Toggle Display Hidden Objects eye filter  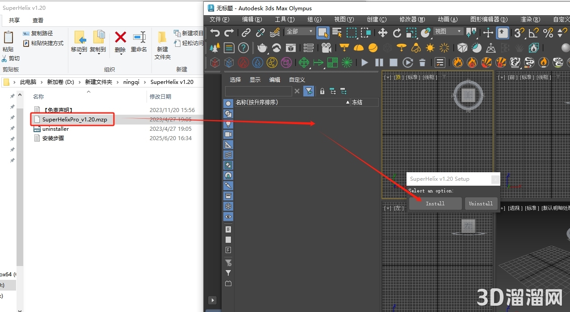pos(228,216)
